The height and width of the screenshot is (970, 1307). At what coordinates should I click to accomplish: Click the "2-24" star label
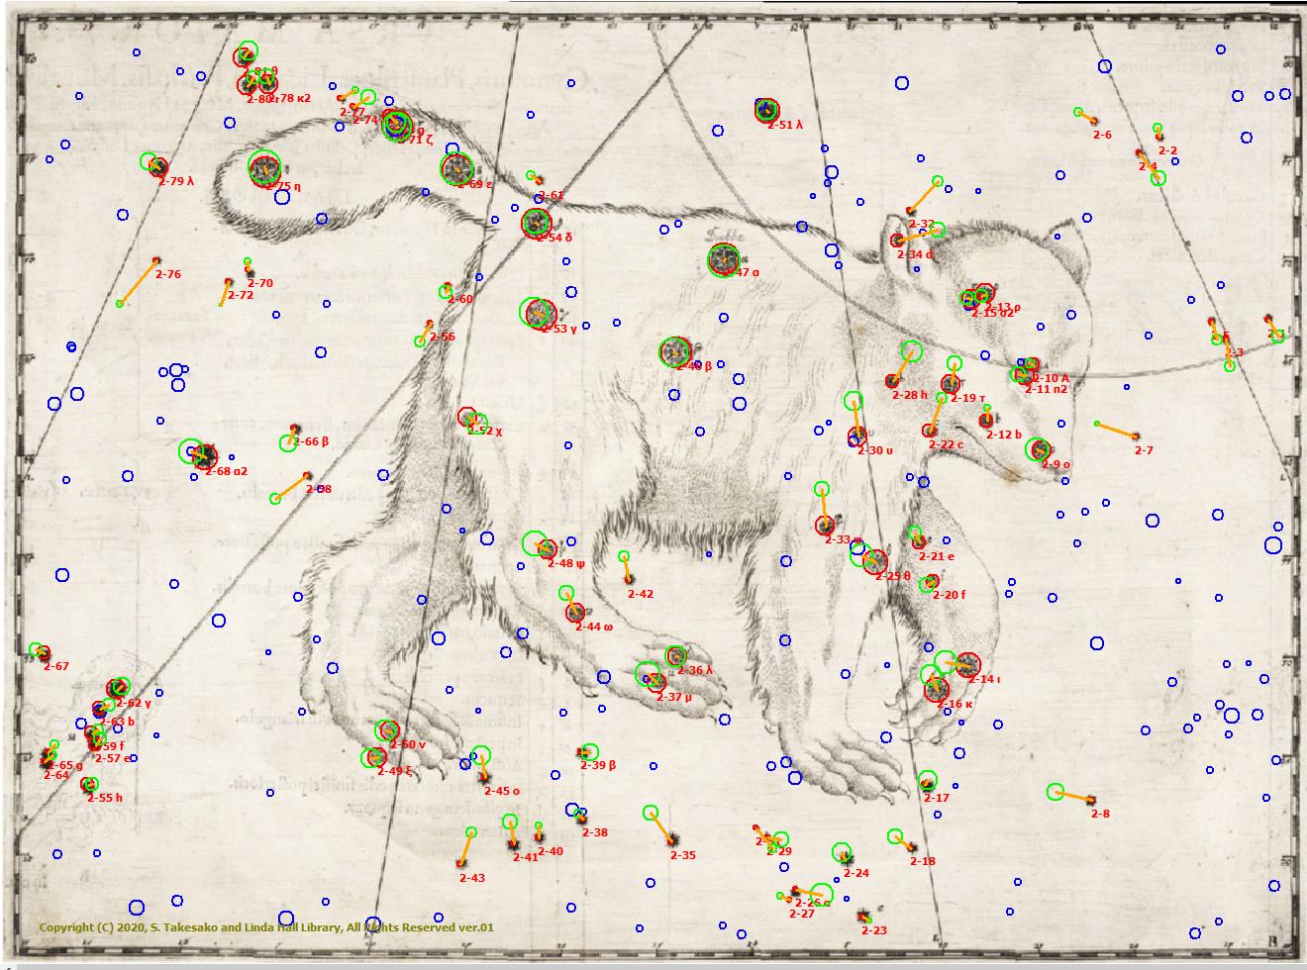tap(855, 873)
